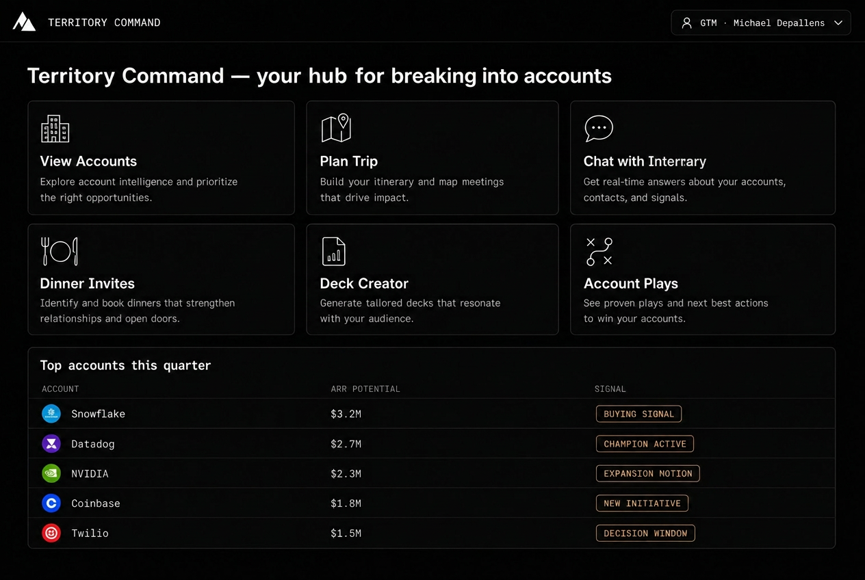Image resolution: width=865 pixels, height=580 pixels.
Task: Click the Dinner Invites plate and cutlery icon
Action: coord(60,251)
